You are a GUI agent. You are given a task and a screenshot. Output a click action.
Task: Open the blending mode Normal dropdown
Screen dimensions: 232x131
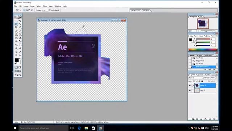[x=196, y=78]
